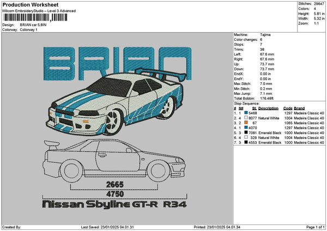
Task: Click the Wilcom EmbroideryStudio Level 3 Advanced text
Action: coord(39,11)
